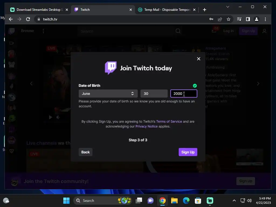Close the Join Twitch today dialog
276x207 pixels.
pos(199,59)
